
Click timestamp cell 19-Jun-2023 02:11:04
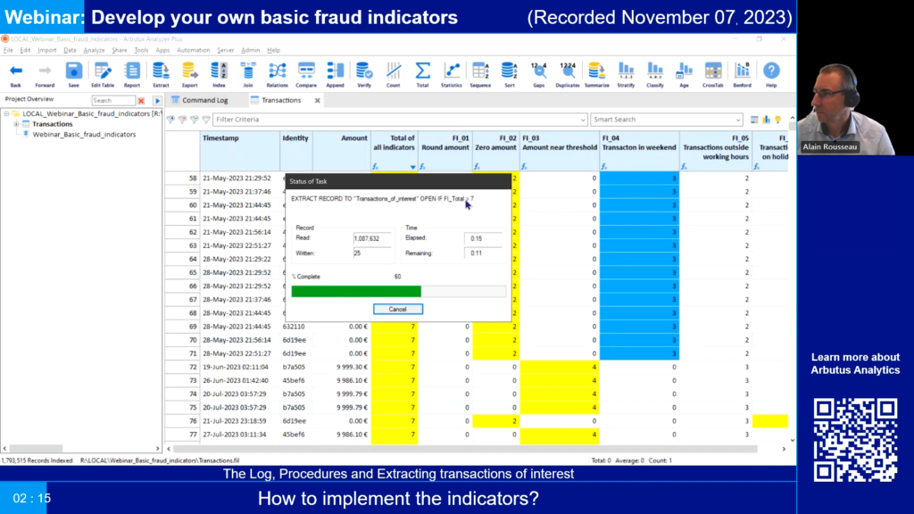pyautogui.click(x=236, y=367)
